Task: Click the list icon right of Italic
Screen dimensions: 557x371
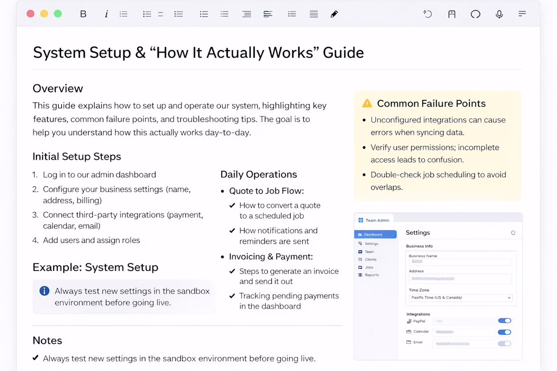Action: (124, 14)
